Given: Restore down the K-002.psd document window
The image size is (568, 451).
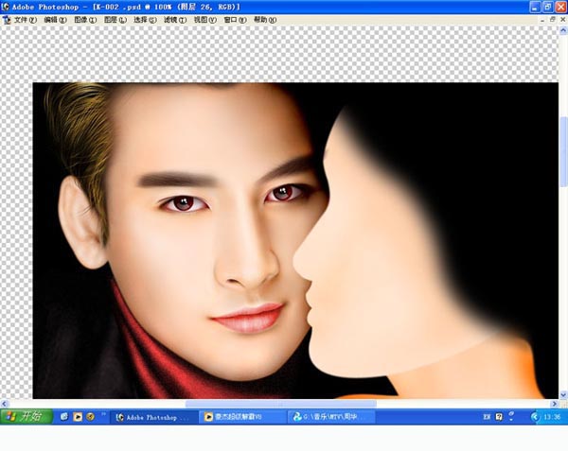Looking at the screenshot, I should click(x=553, y=20).
